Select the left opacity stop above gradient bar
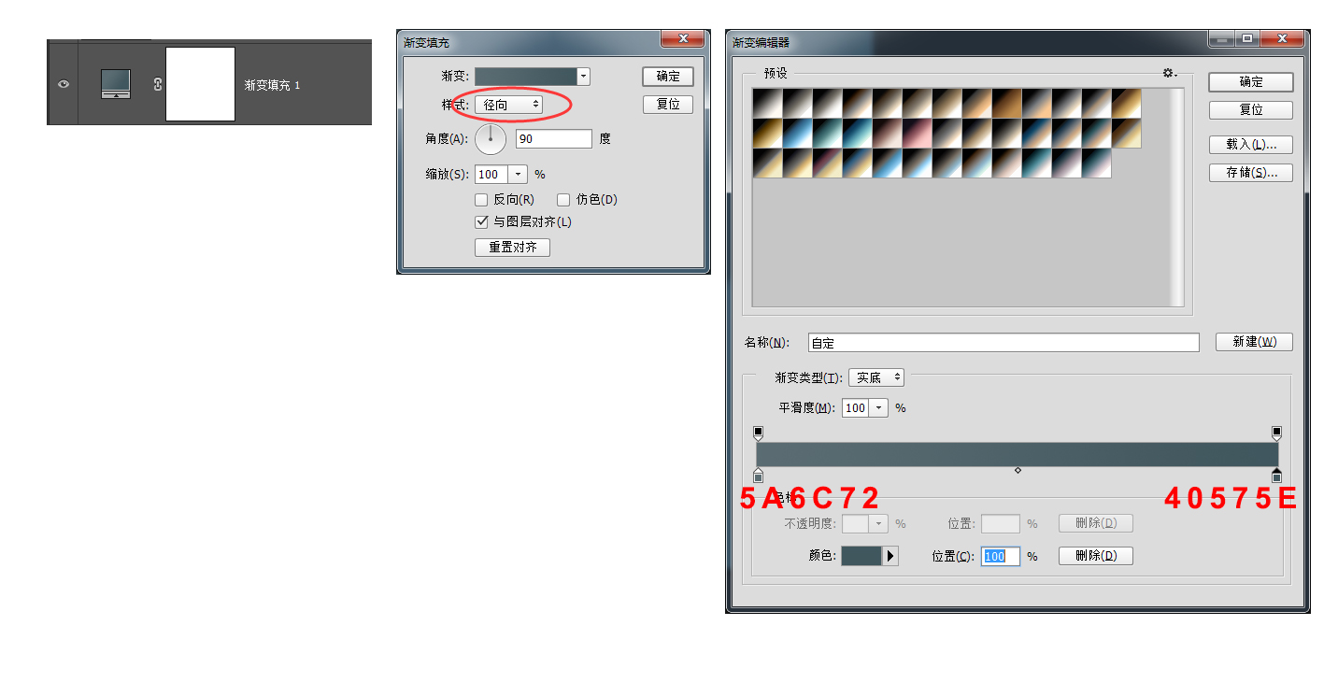 click(x=758, y=434)
